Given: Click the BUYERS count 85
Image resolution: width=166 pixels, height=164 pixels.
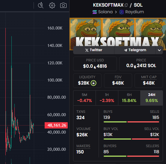Looking at the screenshot, I should pyautogui.click(x=106, y=152).
